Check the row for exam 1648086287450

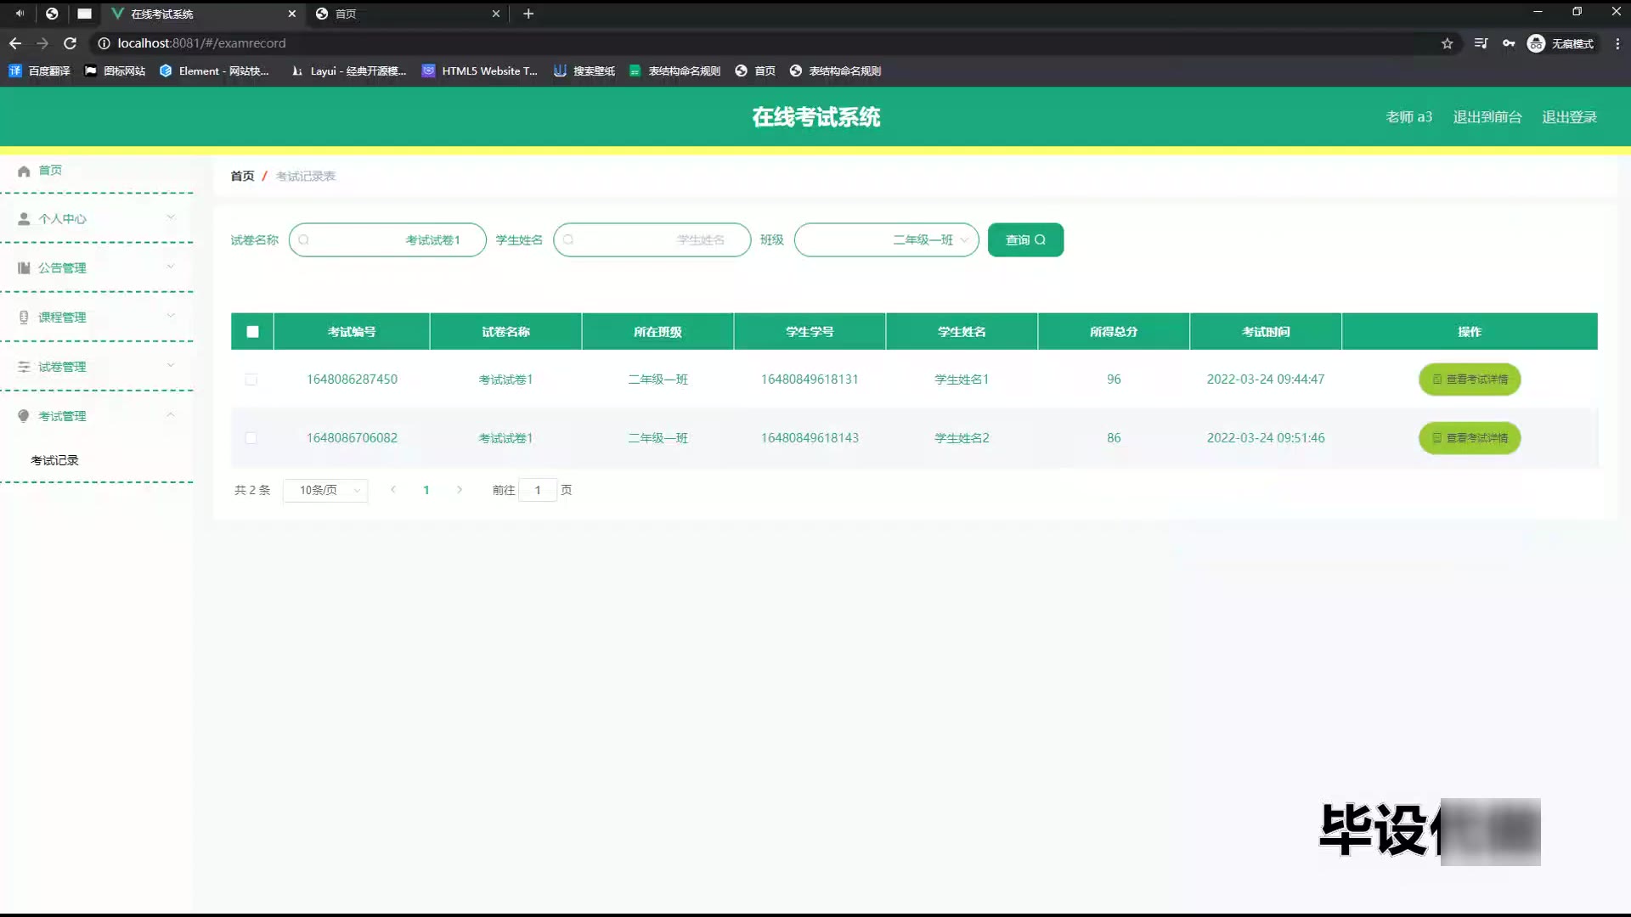[251, 380]
